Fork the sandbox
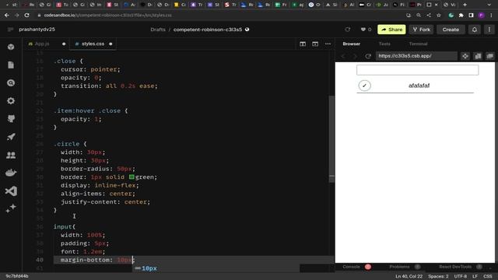The image size is (498, 280). click(422, 30)
